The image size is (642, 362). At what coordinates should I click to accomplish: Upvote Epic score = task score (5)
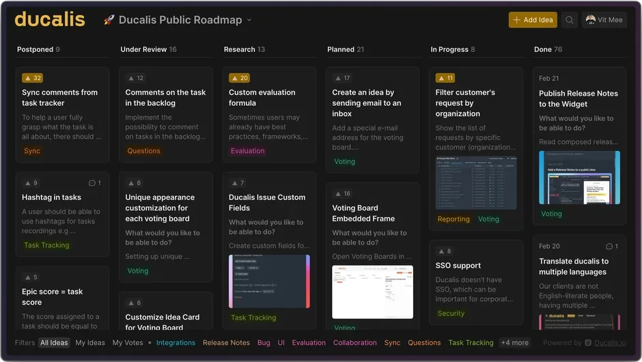pos(31,277)
